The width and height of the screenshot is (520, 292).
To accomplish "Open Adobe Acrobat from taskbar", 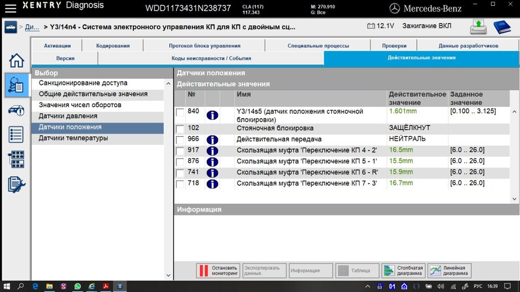I will [x=106, y=286].
